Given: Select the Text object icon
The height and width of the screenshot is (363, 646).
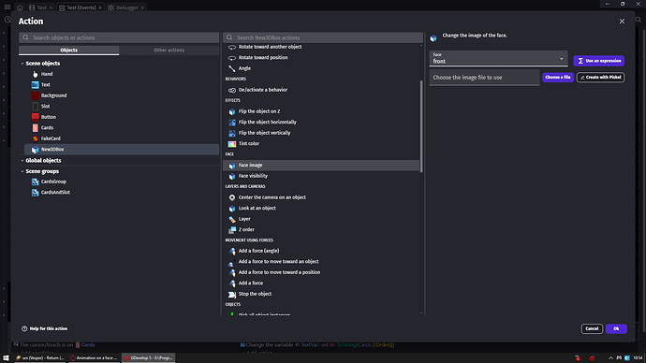Looking at the screenshot, I should click(x=35, y=85).
